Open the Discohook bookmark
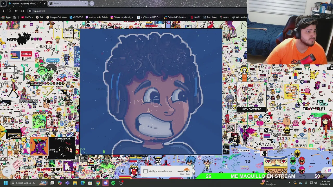The width and height of the screenshot is (333, 187). [210, 17]
